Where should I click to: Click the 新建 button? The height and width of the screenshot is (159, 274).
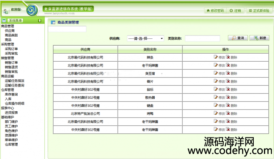pyautogui.click(x=259, y=38)
